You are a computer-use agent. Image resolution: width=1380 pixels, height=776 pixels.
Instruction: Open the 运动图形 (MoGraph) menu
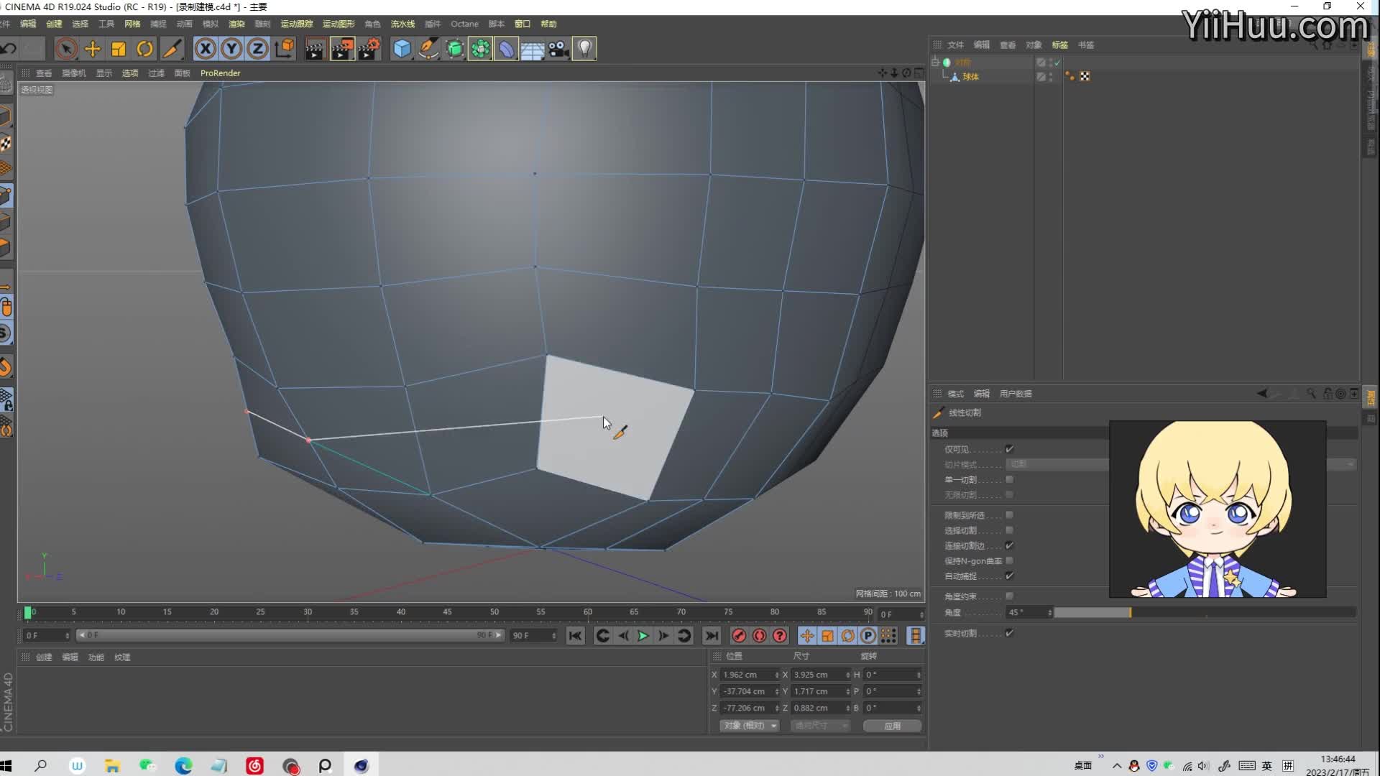tap(339, 24)
